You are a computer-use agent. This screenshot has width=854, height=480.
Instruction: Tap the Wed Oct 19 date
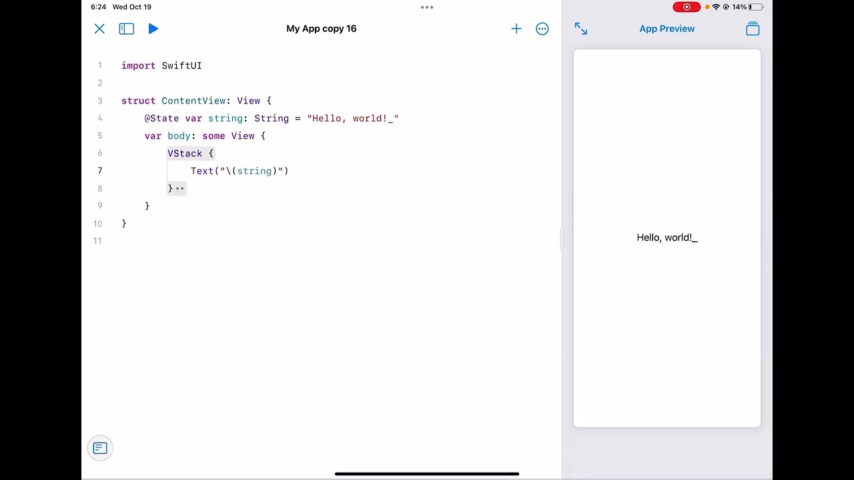132,7
